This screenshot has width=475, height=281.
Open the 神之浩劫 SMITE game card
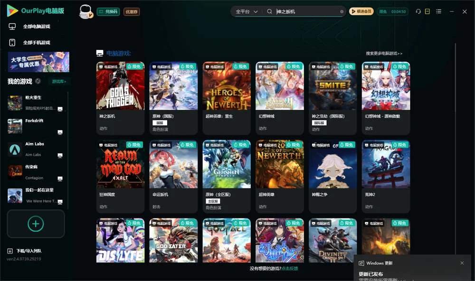click(x=332, y=98)
